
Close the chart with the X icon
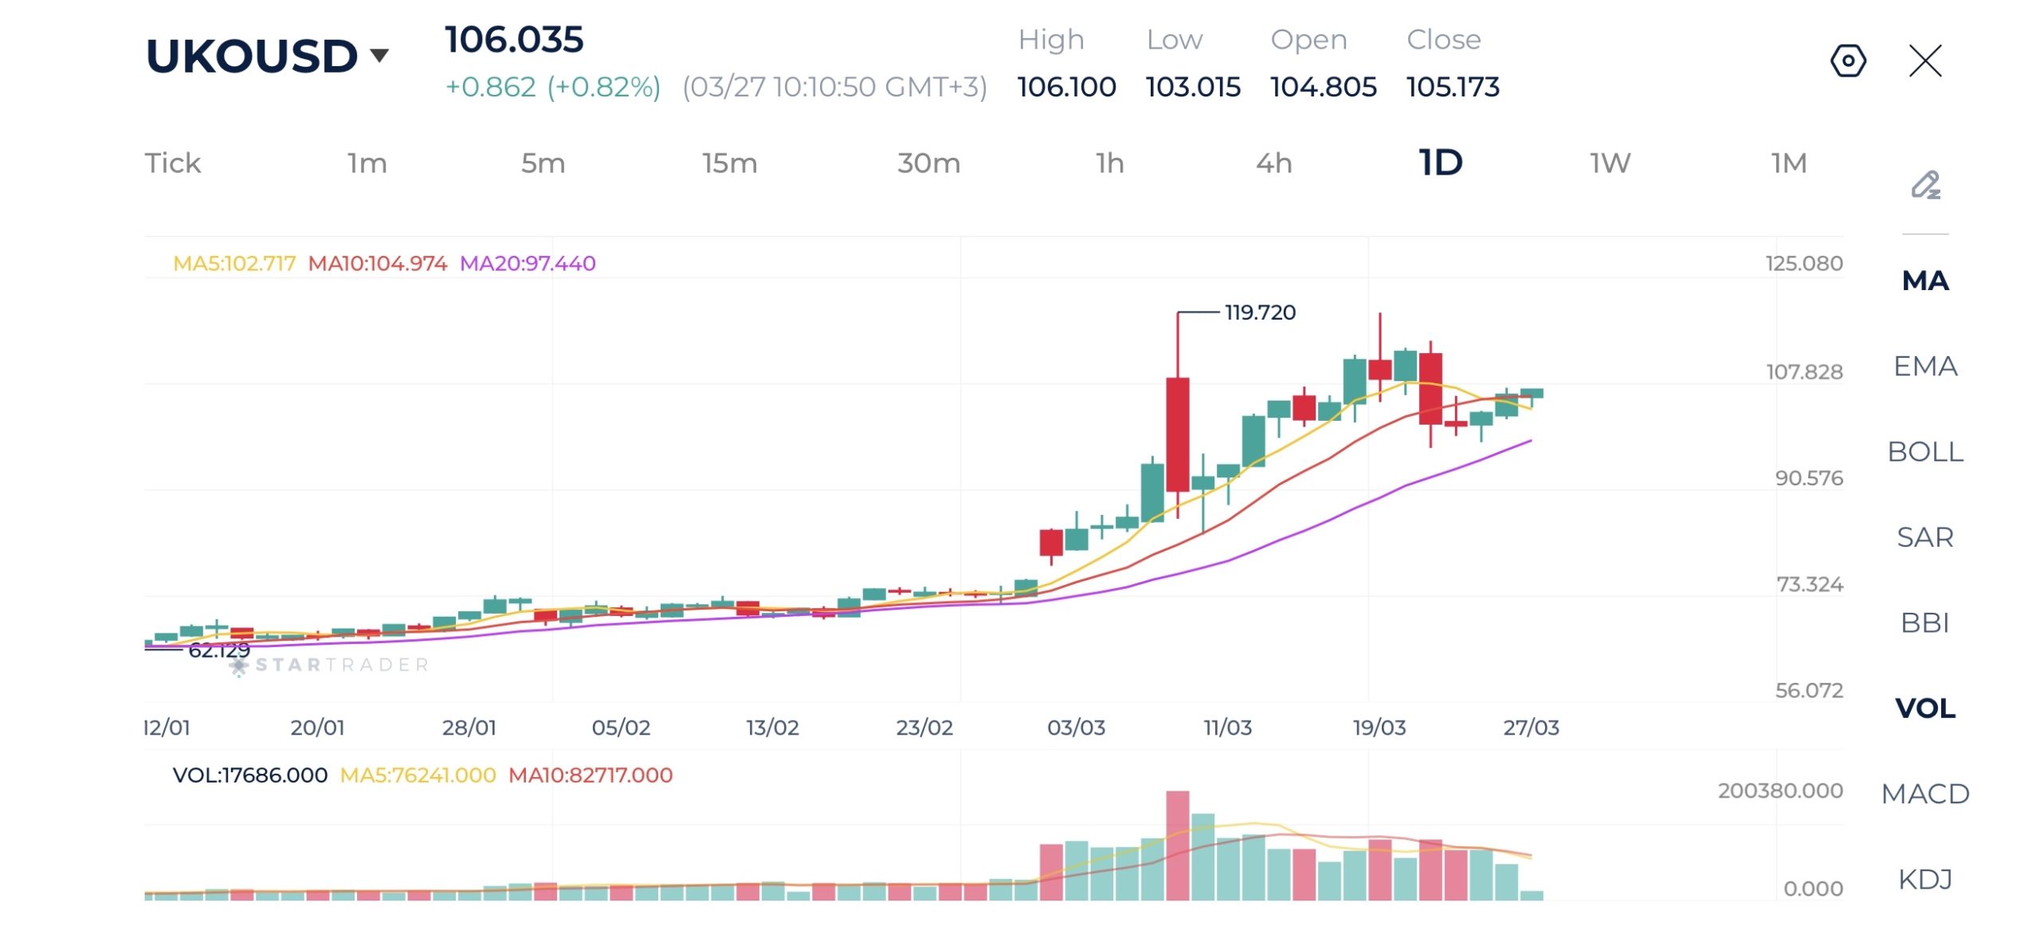[x=1925, y=61]
